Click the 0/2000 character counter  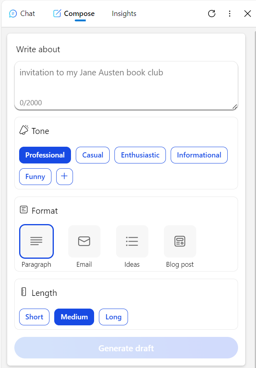point(31,103)
